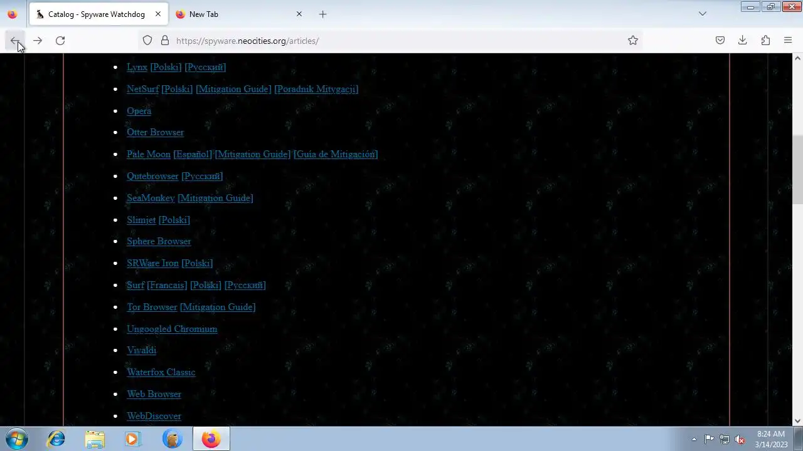Viewport: 803px width, 451px height.
Task: Open a new tab with the plus button
Action: [x=322, y=14]
